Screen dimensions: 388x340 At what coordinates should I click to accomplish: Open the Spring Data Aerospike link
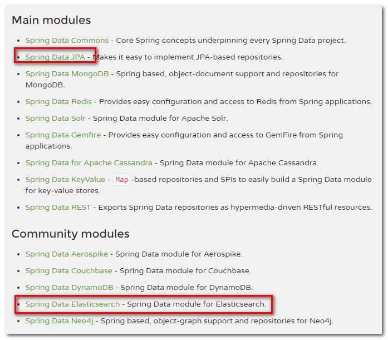coord(67,254)
